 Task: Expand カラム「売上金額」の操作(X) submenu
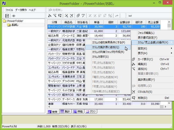[x=153, y=43]
